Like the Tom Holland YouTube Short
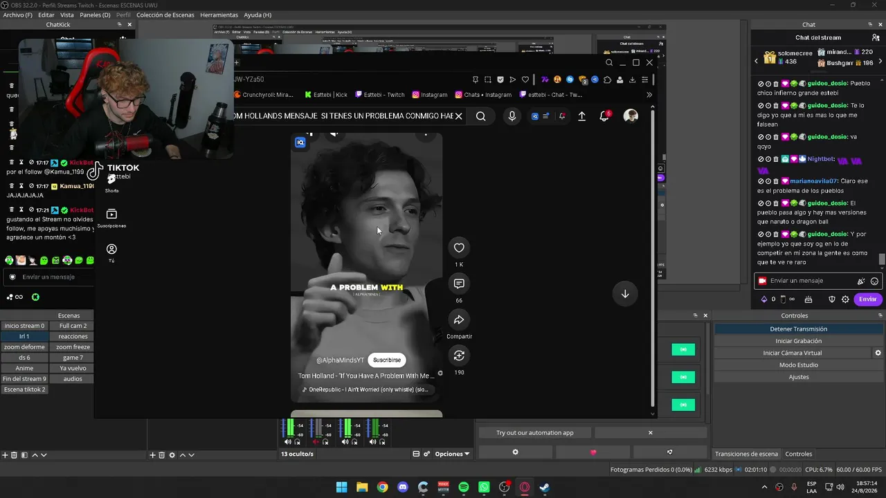Image resolution: width=886 pixels, height=498 pixels. point(459,248)
